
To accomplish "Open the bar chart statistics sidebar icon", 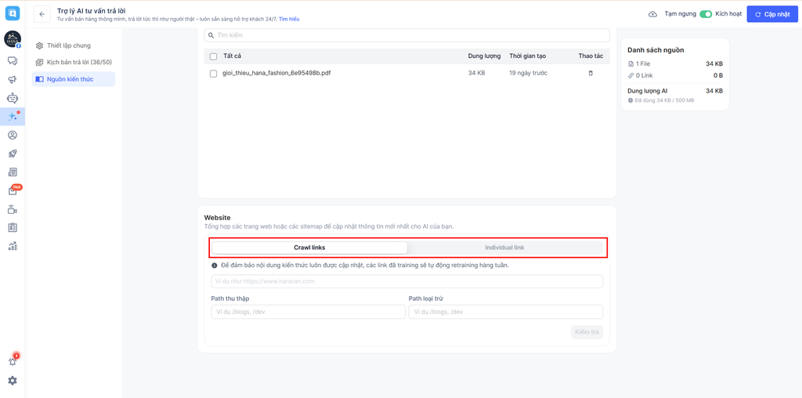I will coord(13,246).
